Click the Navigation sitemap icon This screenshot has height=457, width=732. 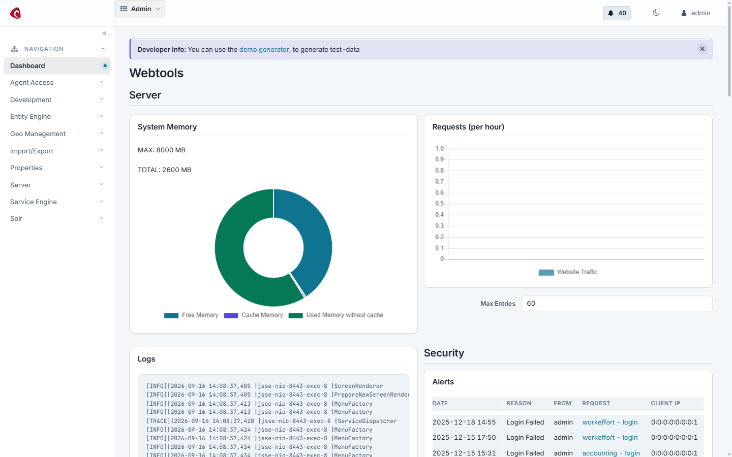click(x=14, y=49)
